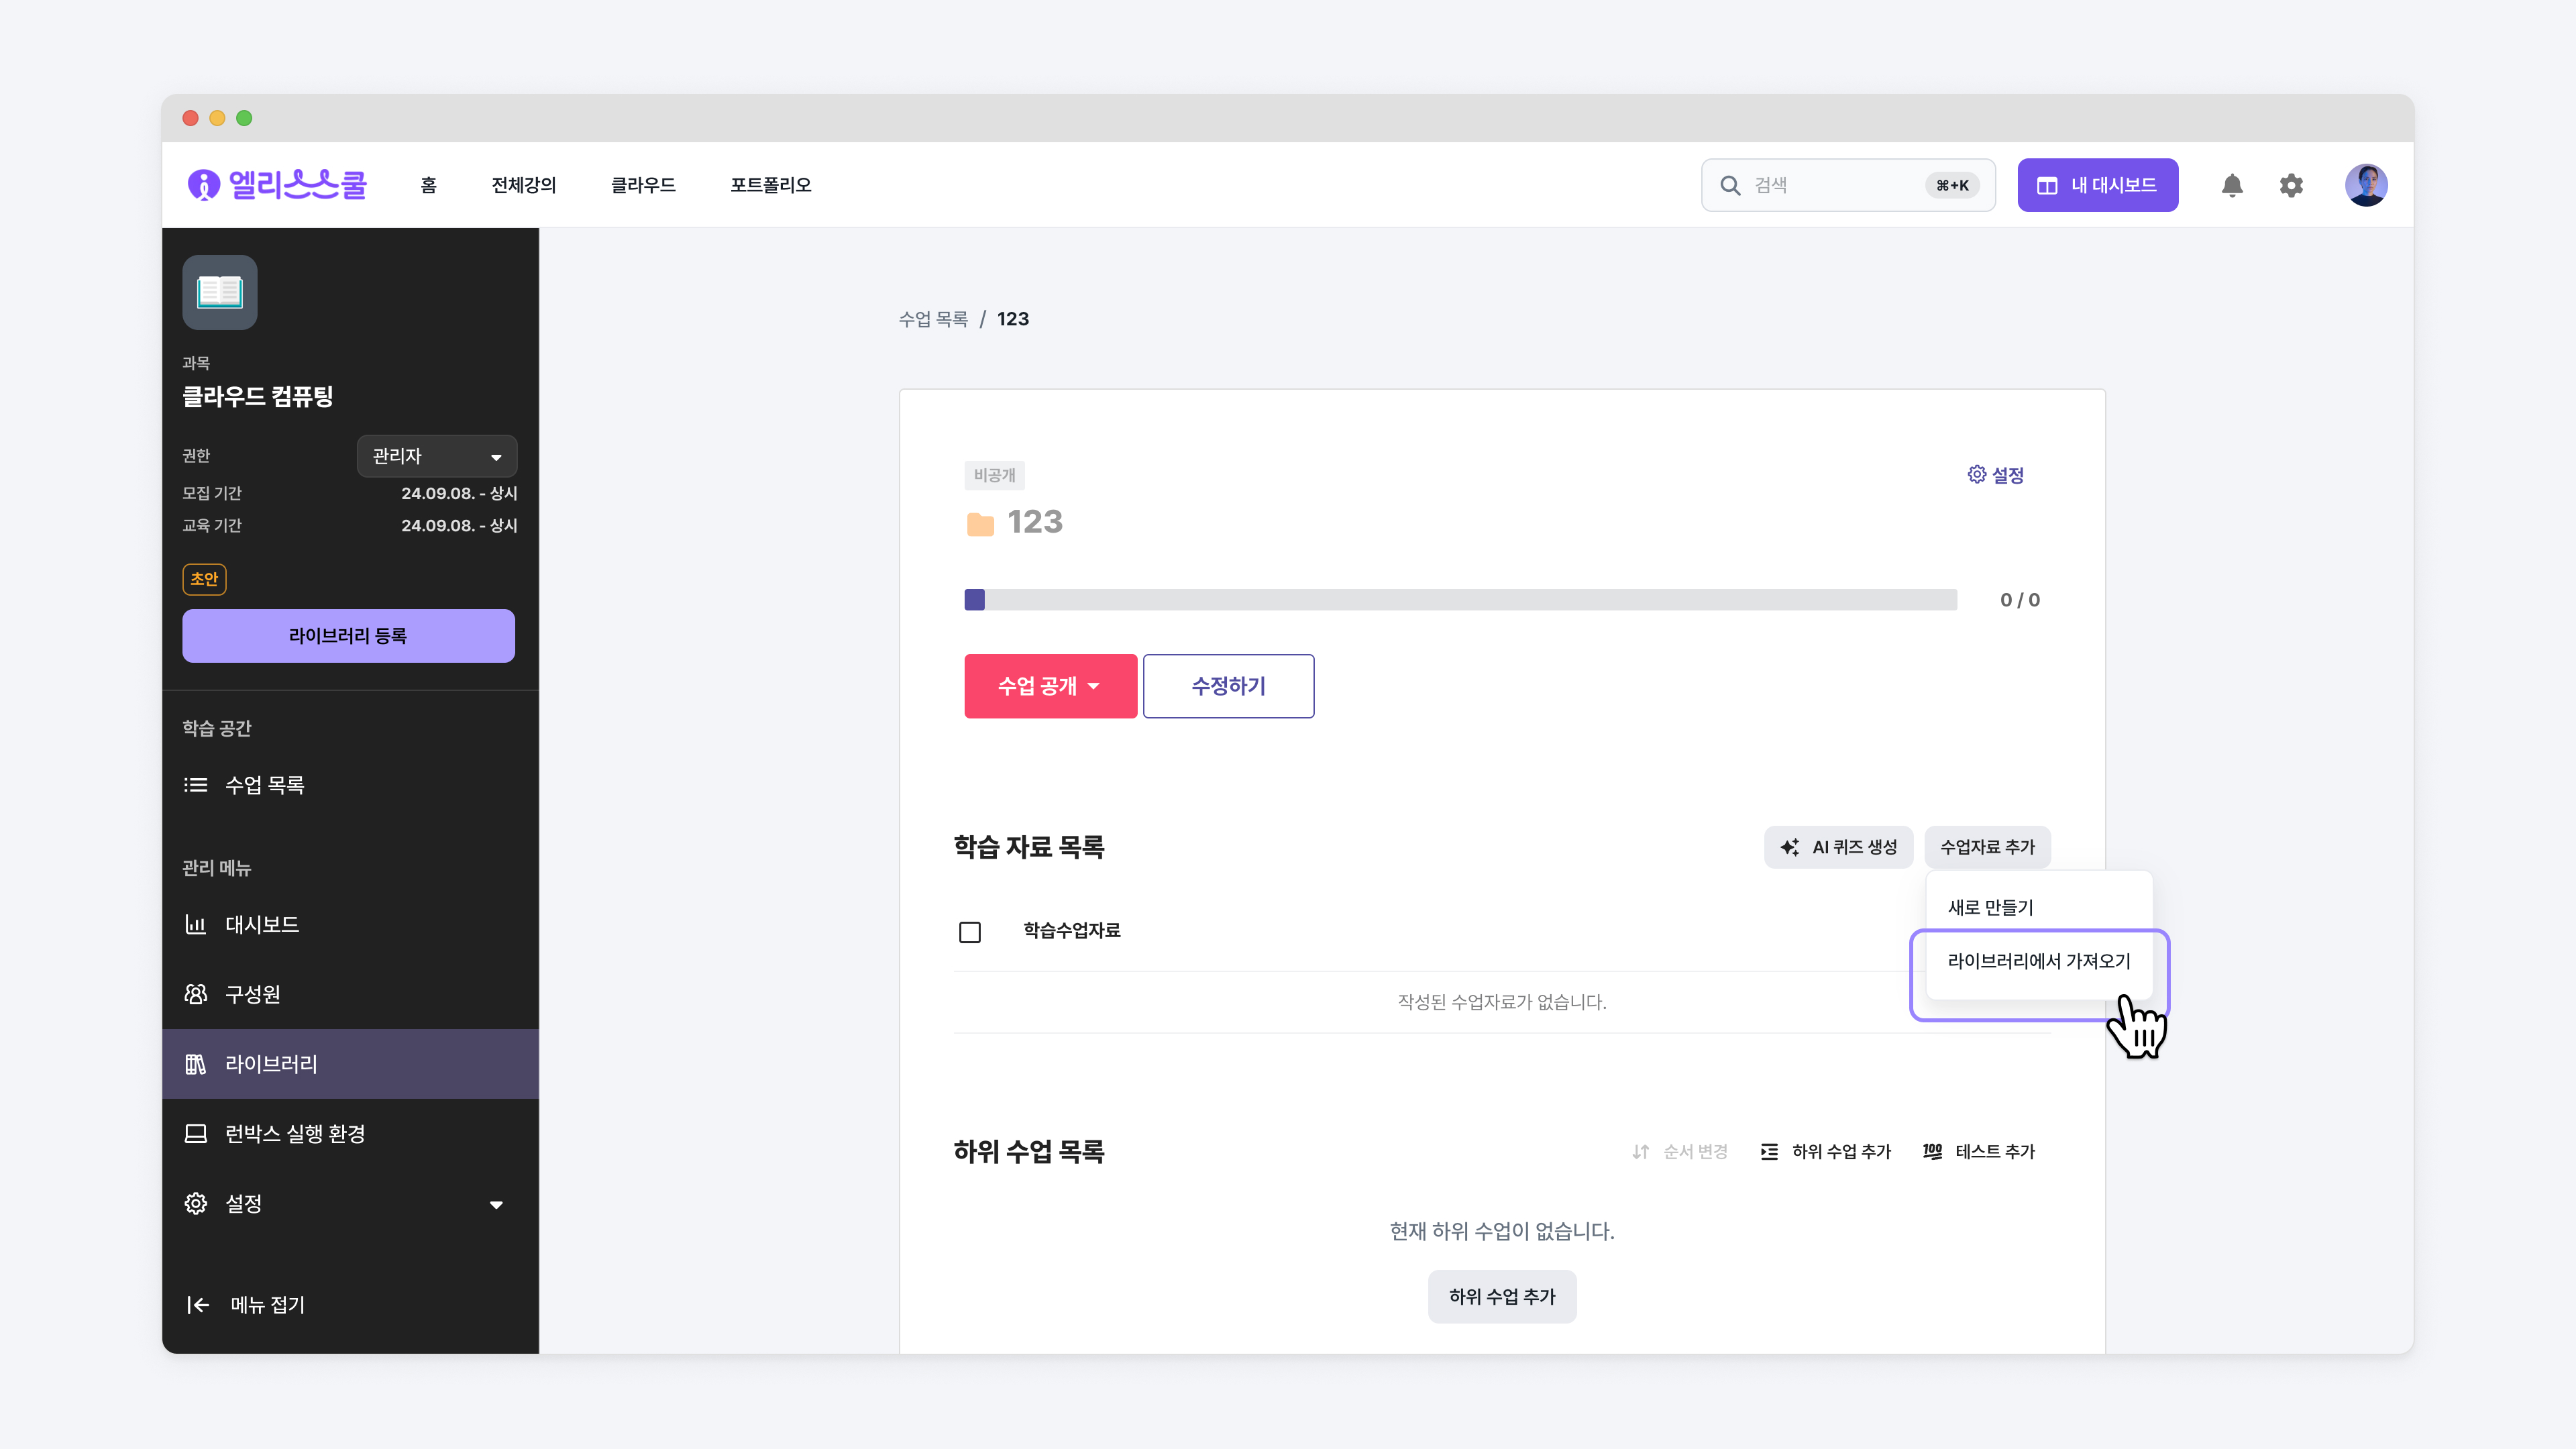Focus the 검색 search field
Image resolution: width=2576 pixels, height=1449 pixels.
[1848, 185]
